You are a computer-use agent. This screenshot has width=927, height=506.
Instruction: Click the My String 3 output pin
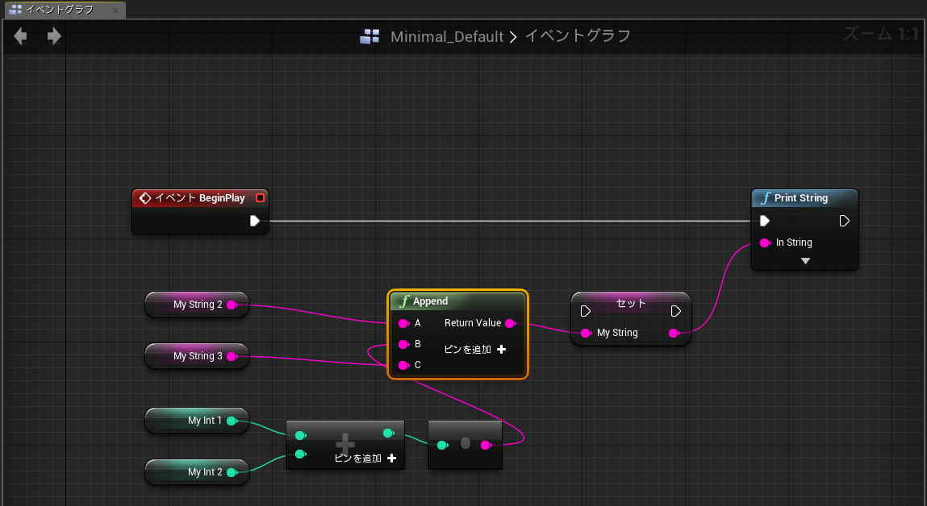click(232, 356)
